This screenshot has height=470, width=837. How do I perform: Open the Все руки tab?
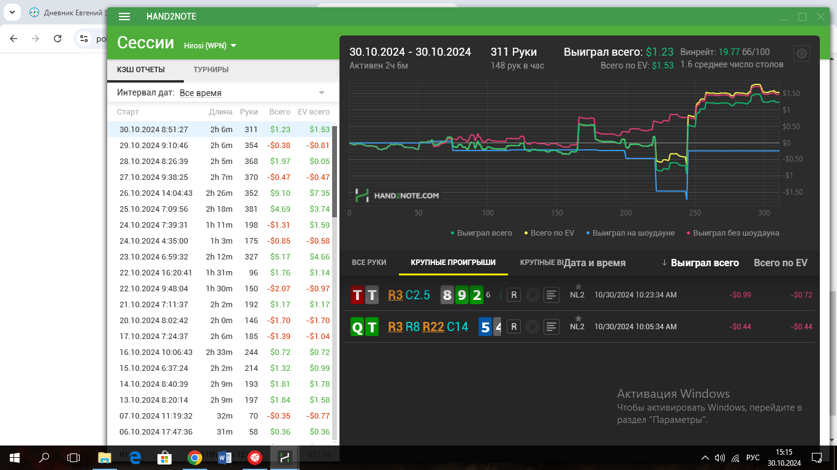coord(369,263)
